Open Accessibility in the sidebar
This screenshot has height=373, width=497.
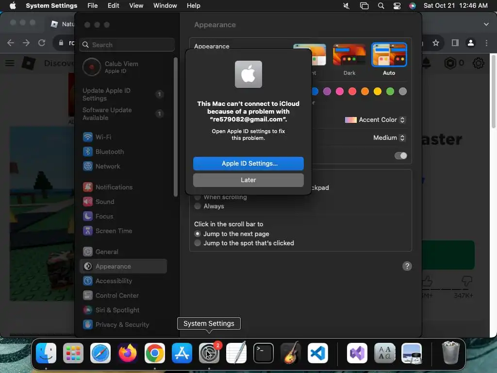[x=123, y=281]
